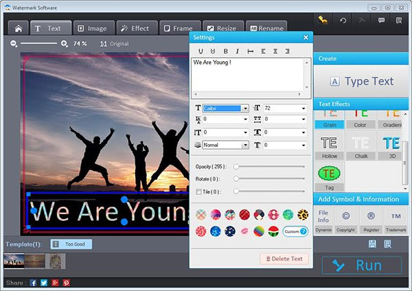Zoom in with the plus magnifier
Screen dimensions: 412x291
[x=65, y=44]
